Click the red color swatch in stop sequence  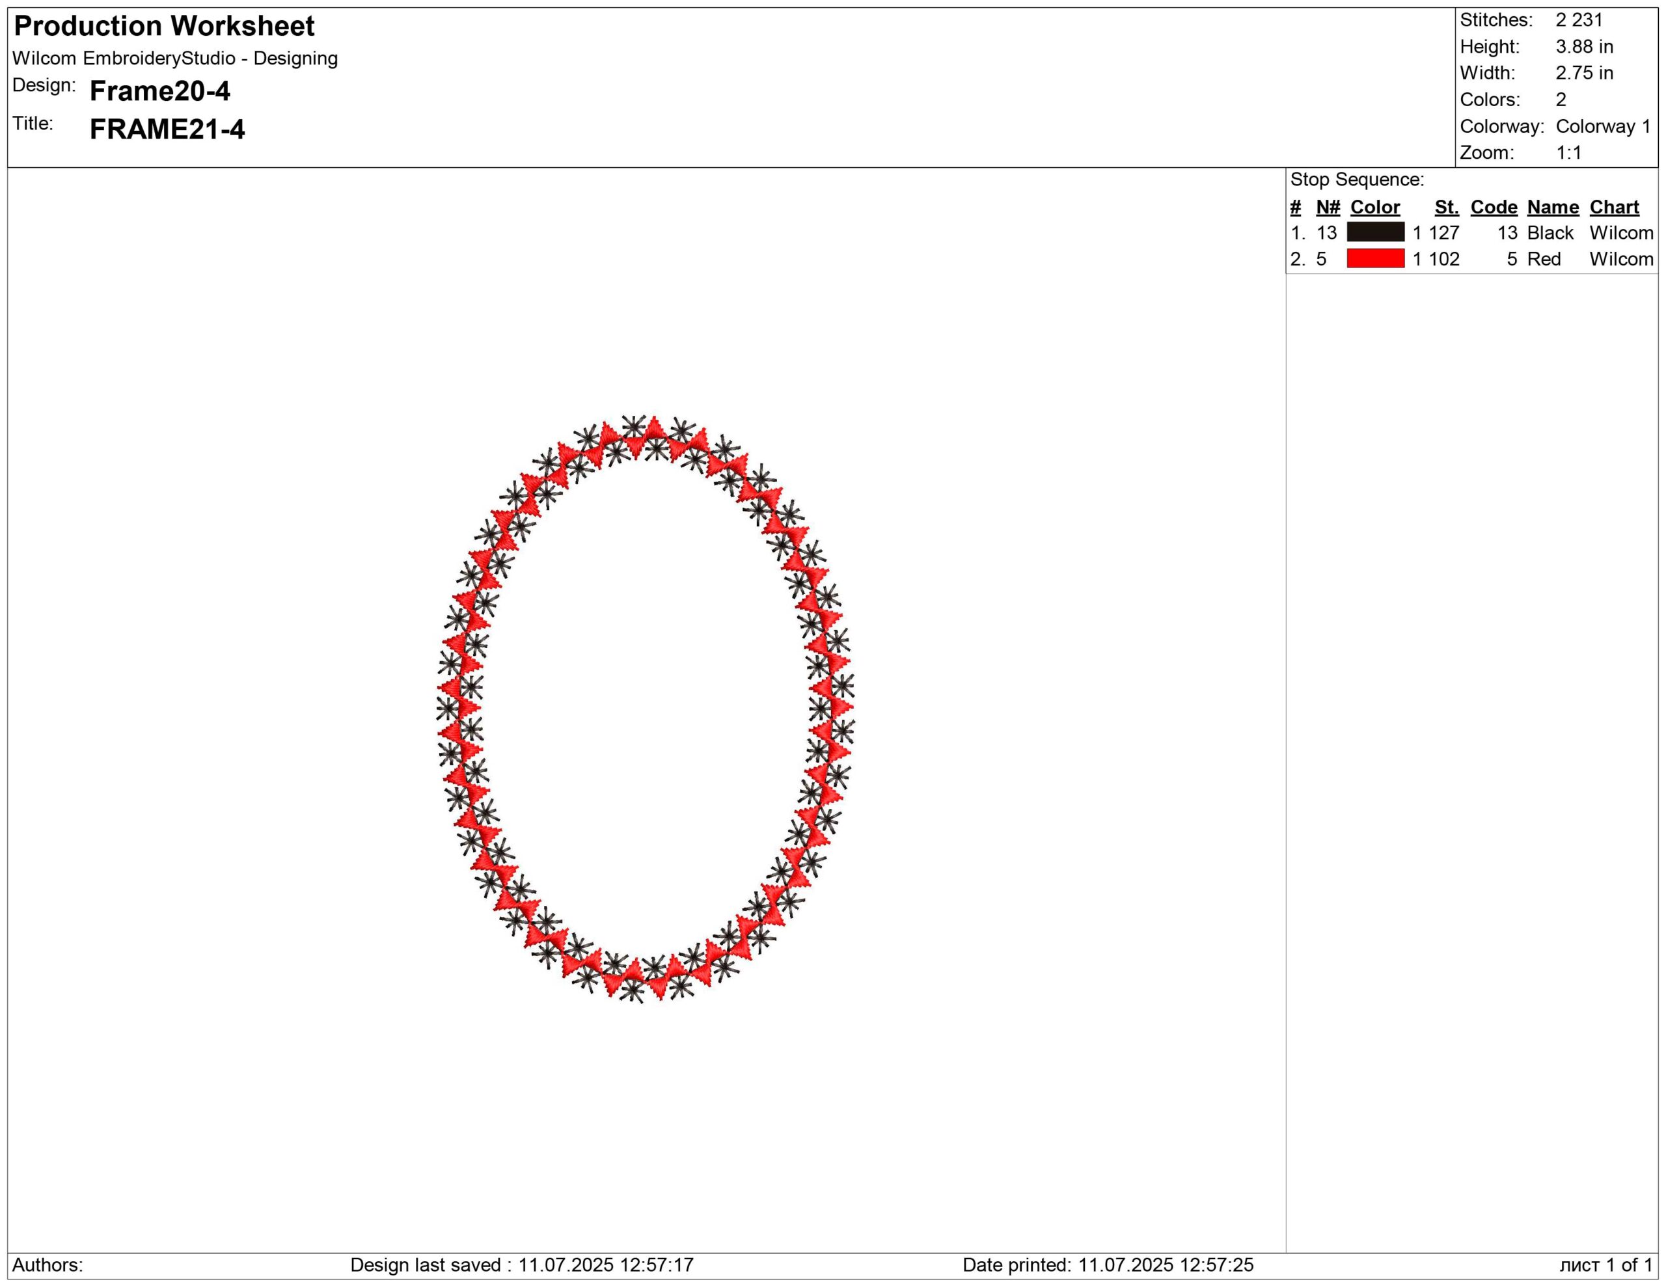coord(1375,258)
